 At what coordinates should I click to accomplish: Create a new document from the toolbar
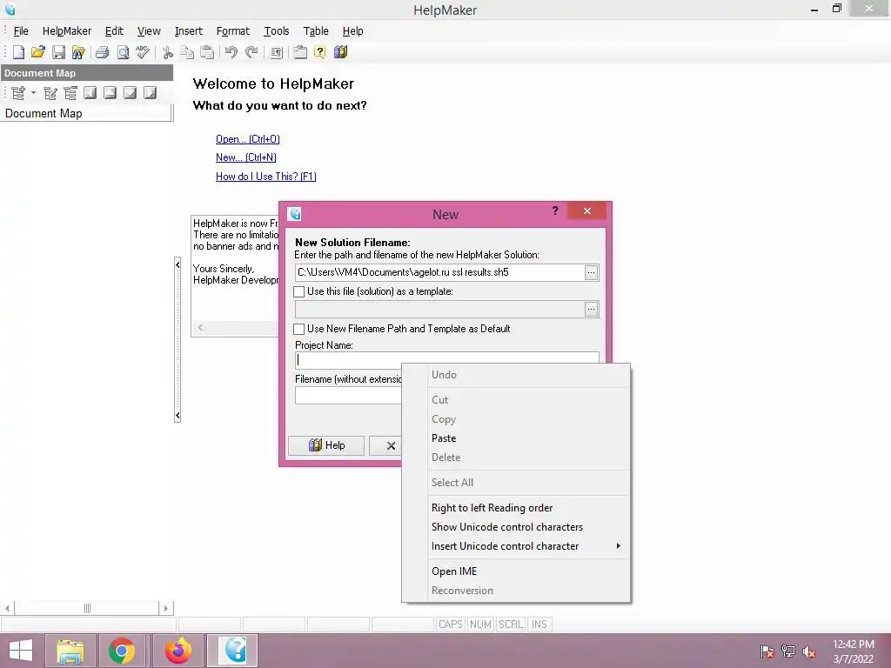(x=19, y=52)
